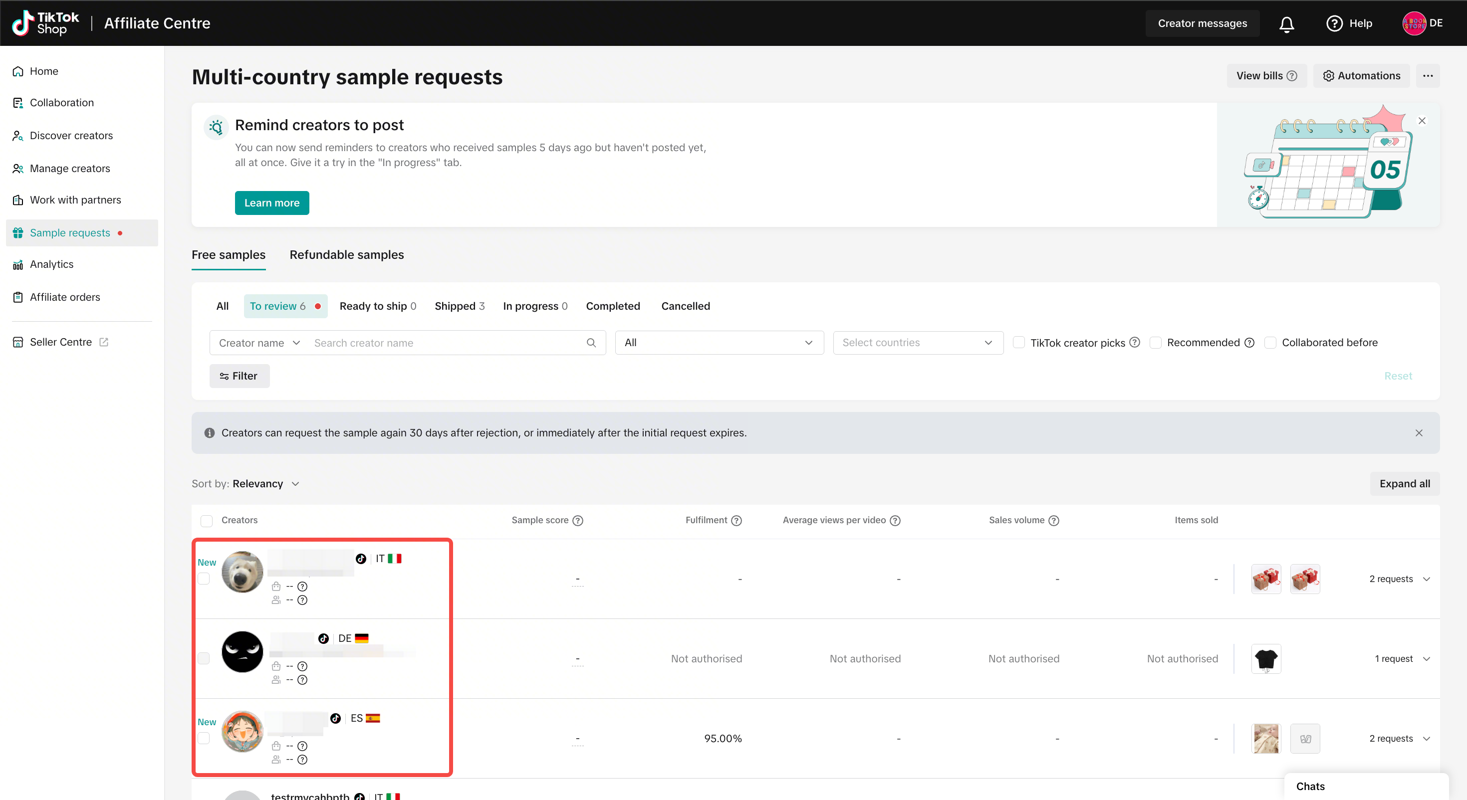Click the Learn more button

pos(271,202)
